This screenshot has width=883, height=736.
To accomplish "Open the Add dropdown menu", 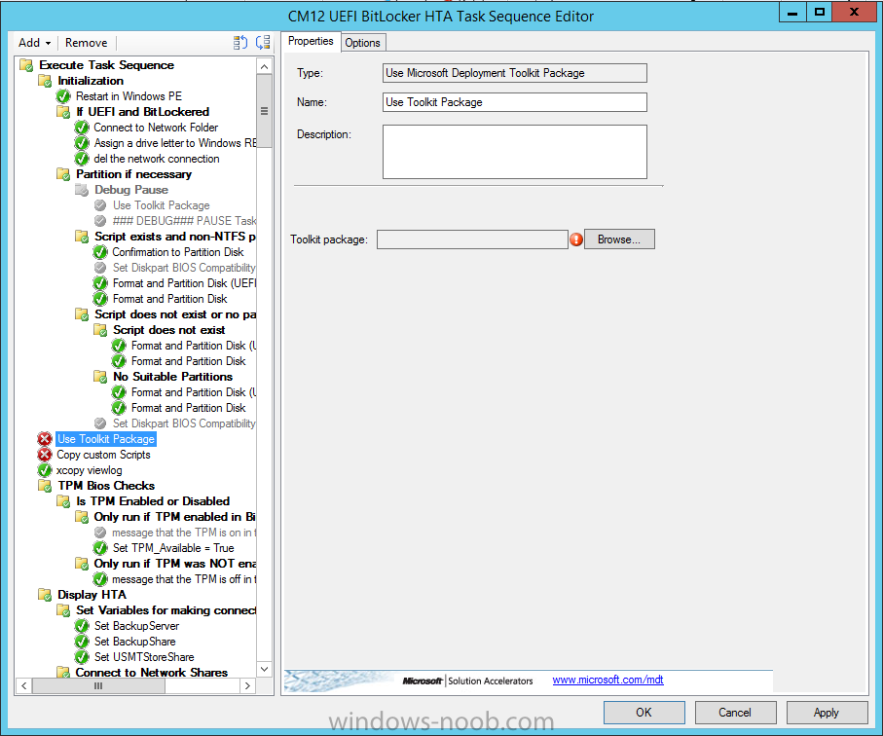I will (34, 43).
